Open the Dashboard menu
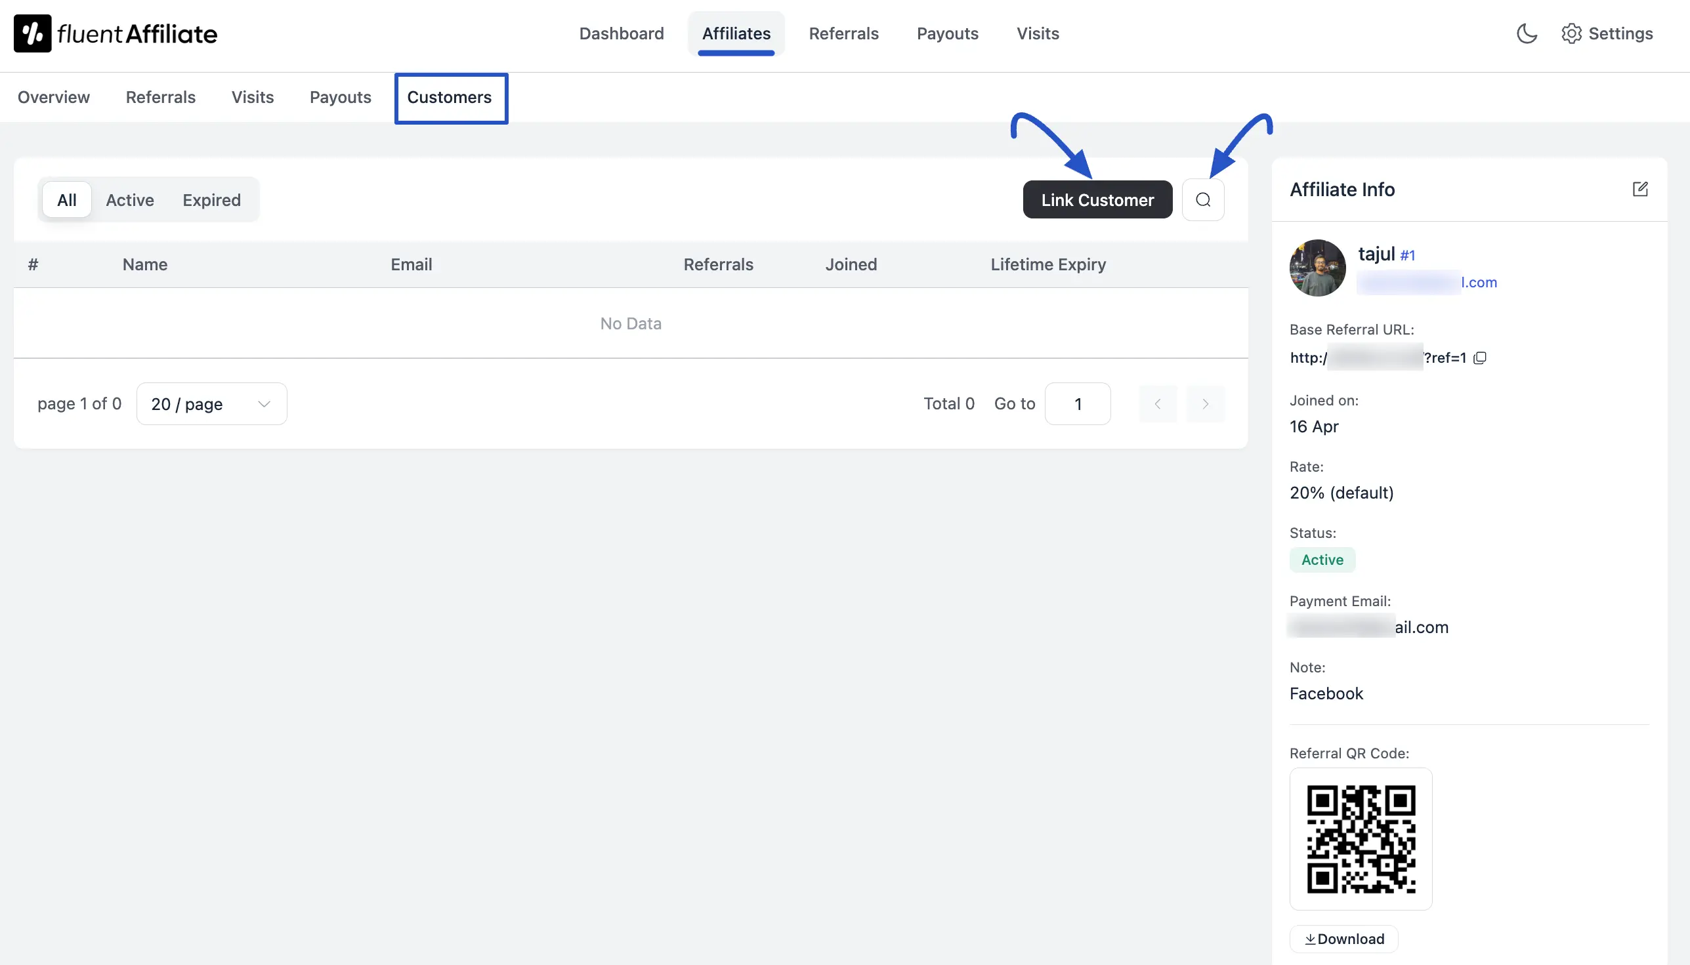 pos(622,33)
